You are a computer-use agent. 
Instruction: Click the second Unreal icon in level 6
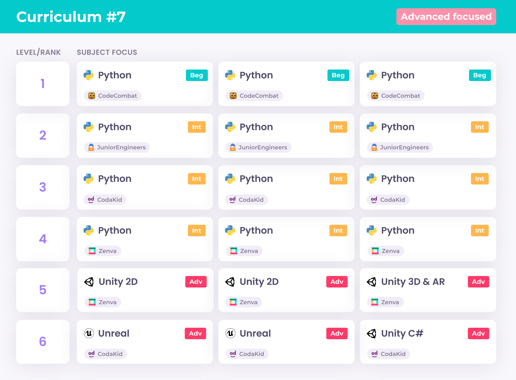point(230,333)
